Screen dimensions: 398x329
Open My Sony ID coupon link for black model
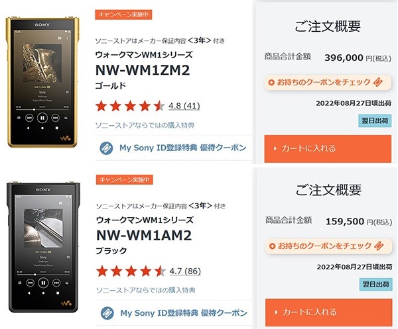pyautogui.click(x=184, y=313)
